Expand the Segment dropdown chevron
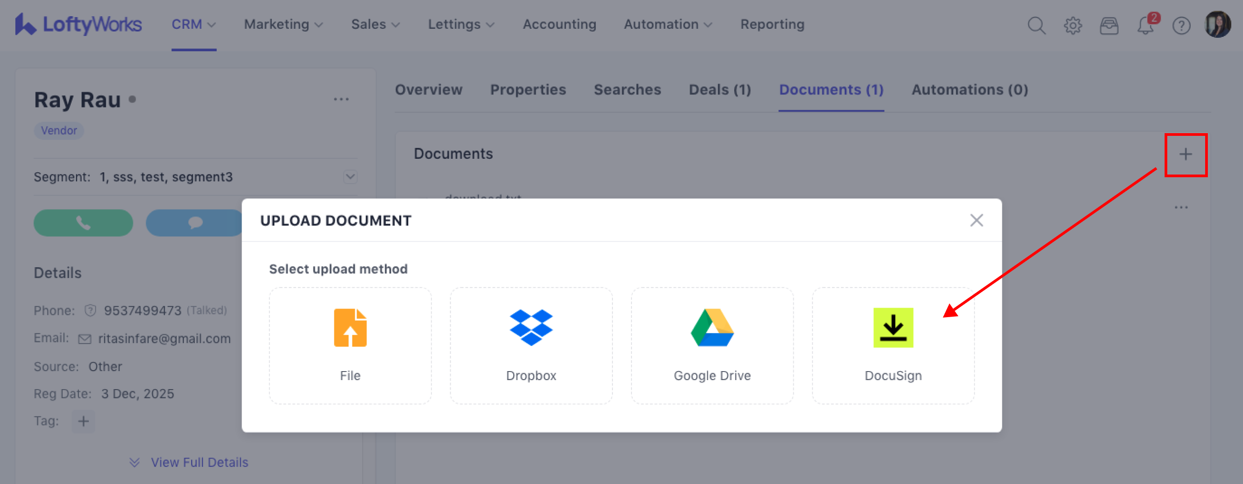 350,177
